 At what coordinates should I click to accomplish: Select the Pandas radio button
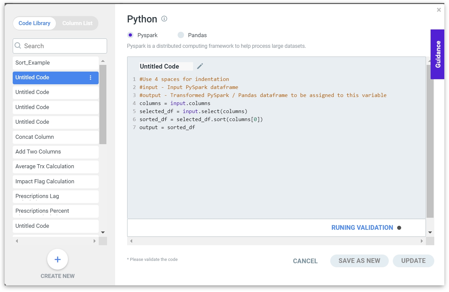point(181,35)
